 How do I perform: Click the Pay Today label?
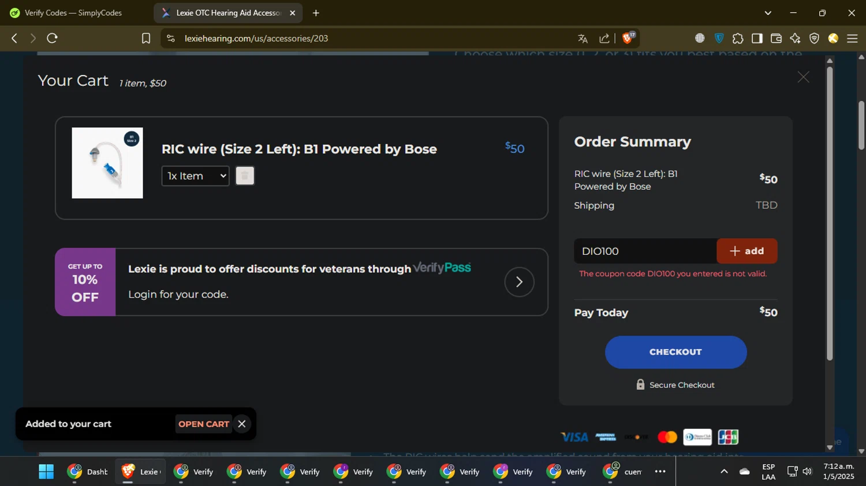(601, 312)
